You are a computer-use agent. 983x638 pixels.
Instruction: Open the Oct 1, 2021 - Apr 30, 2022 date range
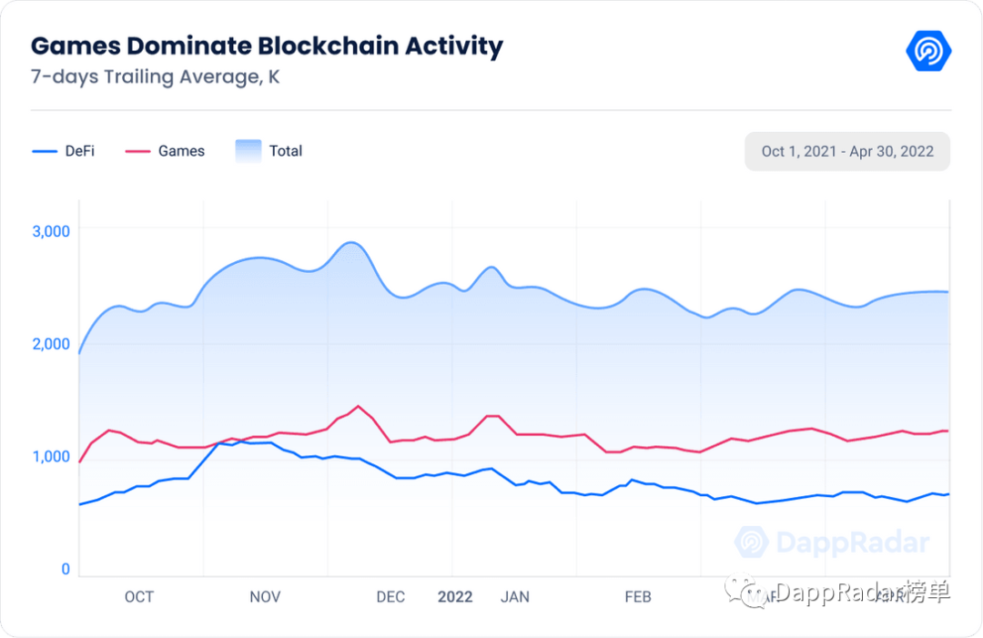coord(847,151)
